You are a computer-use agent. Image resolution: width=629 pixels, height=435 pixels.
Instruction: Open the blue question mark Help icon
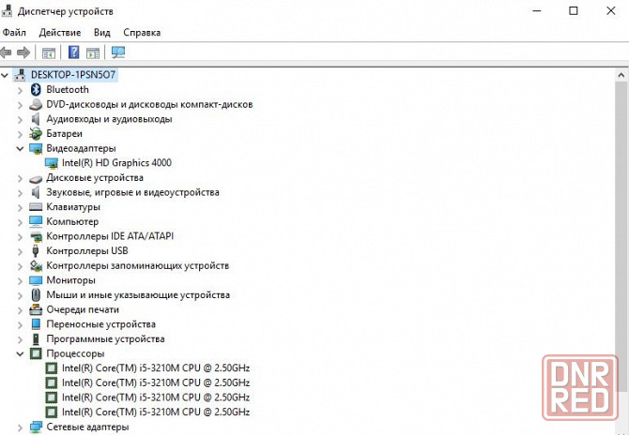(74, 52)
